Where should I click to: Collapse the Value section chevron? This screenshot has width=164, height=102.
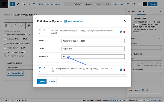point(160,85)
